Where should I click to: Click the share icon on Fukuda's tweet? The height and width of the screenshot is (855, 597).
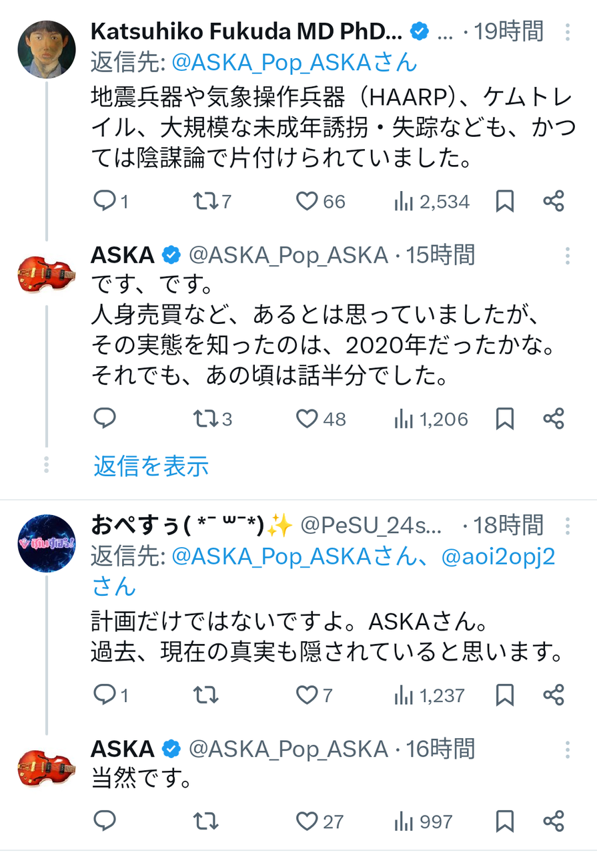coord(552,200)
